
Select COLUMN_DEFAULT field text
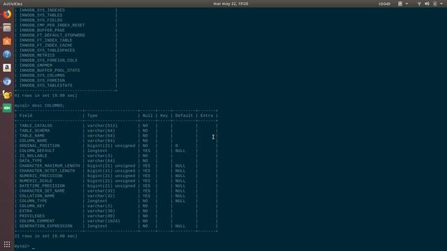tap(37, 151)
